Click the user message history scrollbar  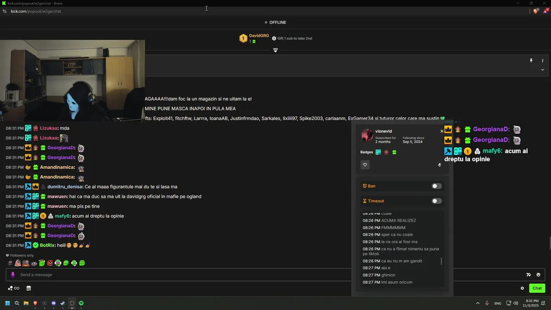coord(441,261)
